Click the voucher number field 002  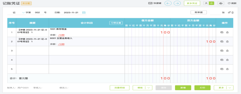coord(37,13)
